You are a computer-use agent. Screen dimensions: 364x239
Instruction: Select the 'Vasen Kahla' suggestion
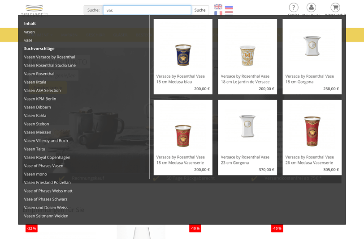tap(35, 115)
